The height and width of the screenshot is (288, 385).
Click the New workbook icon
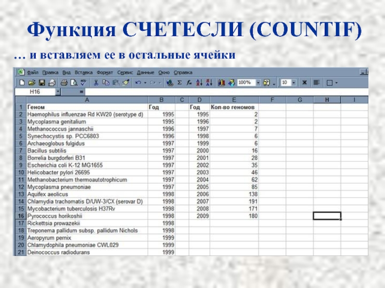[22, 83]
